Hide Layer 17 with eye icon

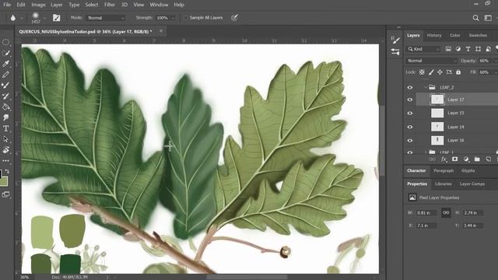point(410,100)
